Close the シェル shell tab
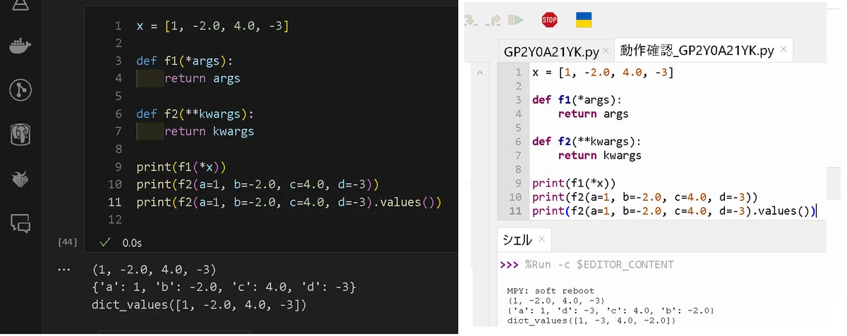The image size is (847, 336). pos(541,239)
